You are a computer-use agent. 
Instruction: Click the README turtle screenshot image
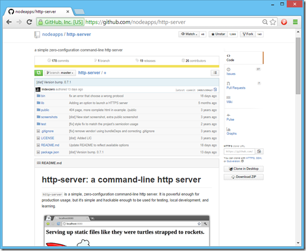[127, 231]
